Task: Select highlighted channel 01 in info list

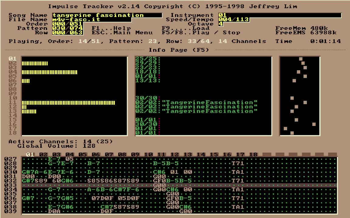Action: coord(12,59)
